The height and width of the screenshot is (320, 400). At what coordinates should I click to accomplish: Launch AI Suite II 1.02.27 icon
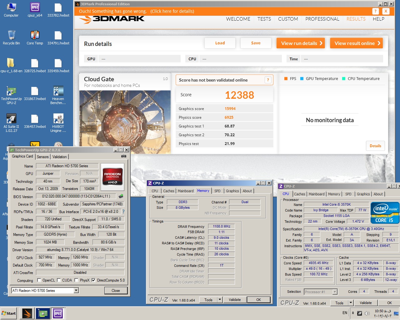point(11,123)
